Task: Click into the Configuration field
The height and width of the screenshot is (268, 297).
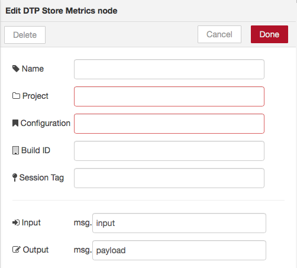Action: click(169, 124)
